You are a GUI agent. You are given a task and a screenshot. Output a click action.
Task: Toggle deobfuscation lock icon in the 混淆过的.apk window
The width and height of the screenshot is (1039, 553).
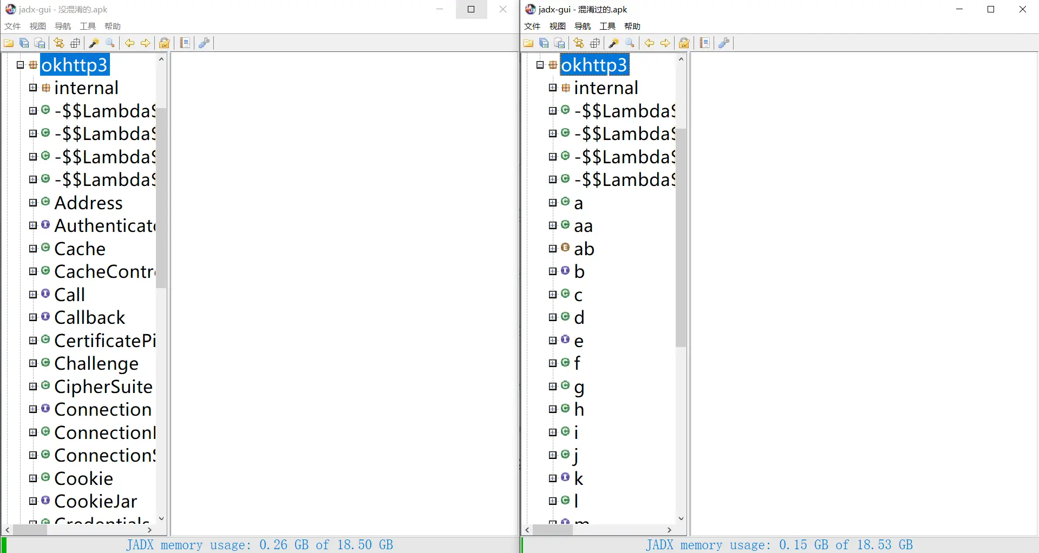click(684, 43)
